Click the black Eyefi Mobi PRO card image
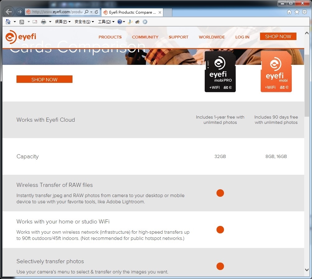312x279 pixels. click(x=220, y=72)
